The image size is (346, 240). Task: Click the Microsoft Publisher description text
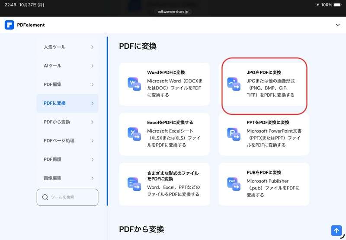[x=273, y=188]
